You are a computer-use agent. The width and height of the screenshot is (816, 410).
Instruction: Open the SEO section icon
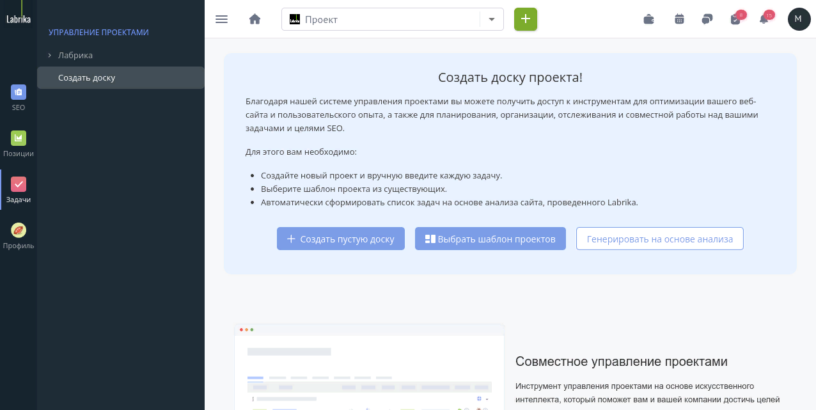(19, 92)
